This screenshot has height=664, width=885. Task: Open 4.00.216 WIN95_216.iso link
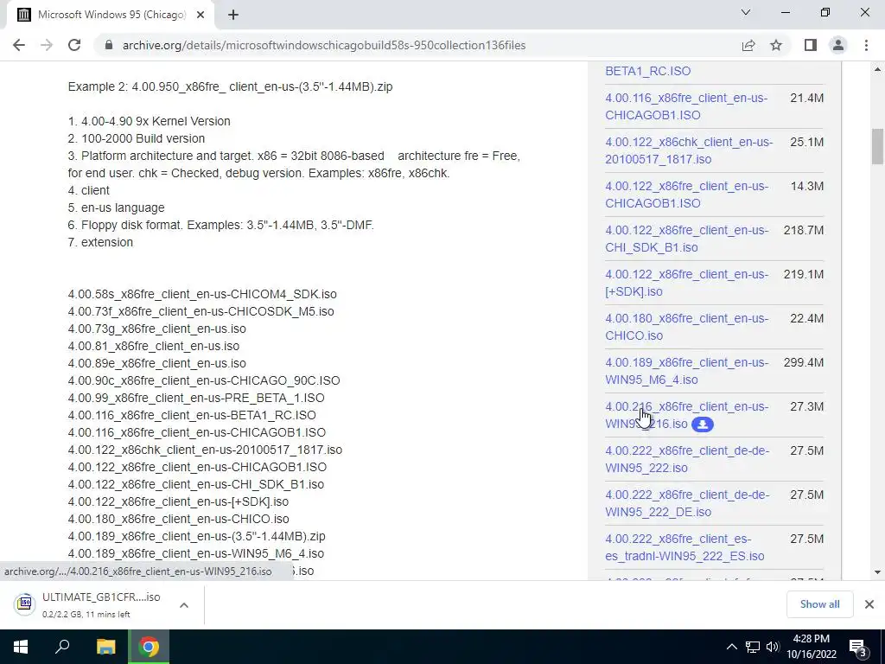pyautogui.click(x=686, y=414)
